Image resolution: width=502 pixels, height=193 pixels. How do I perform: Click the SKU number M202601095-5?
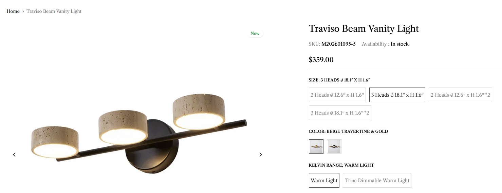[338, 44]
